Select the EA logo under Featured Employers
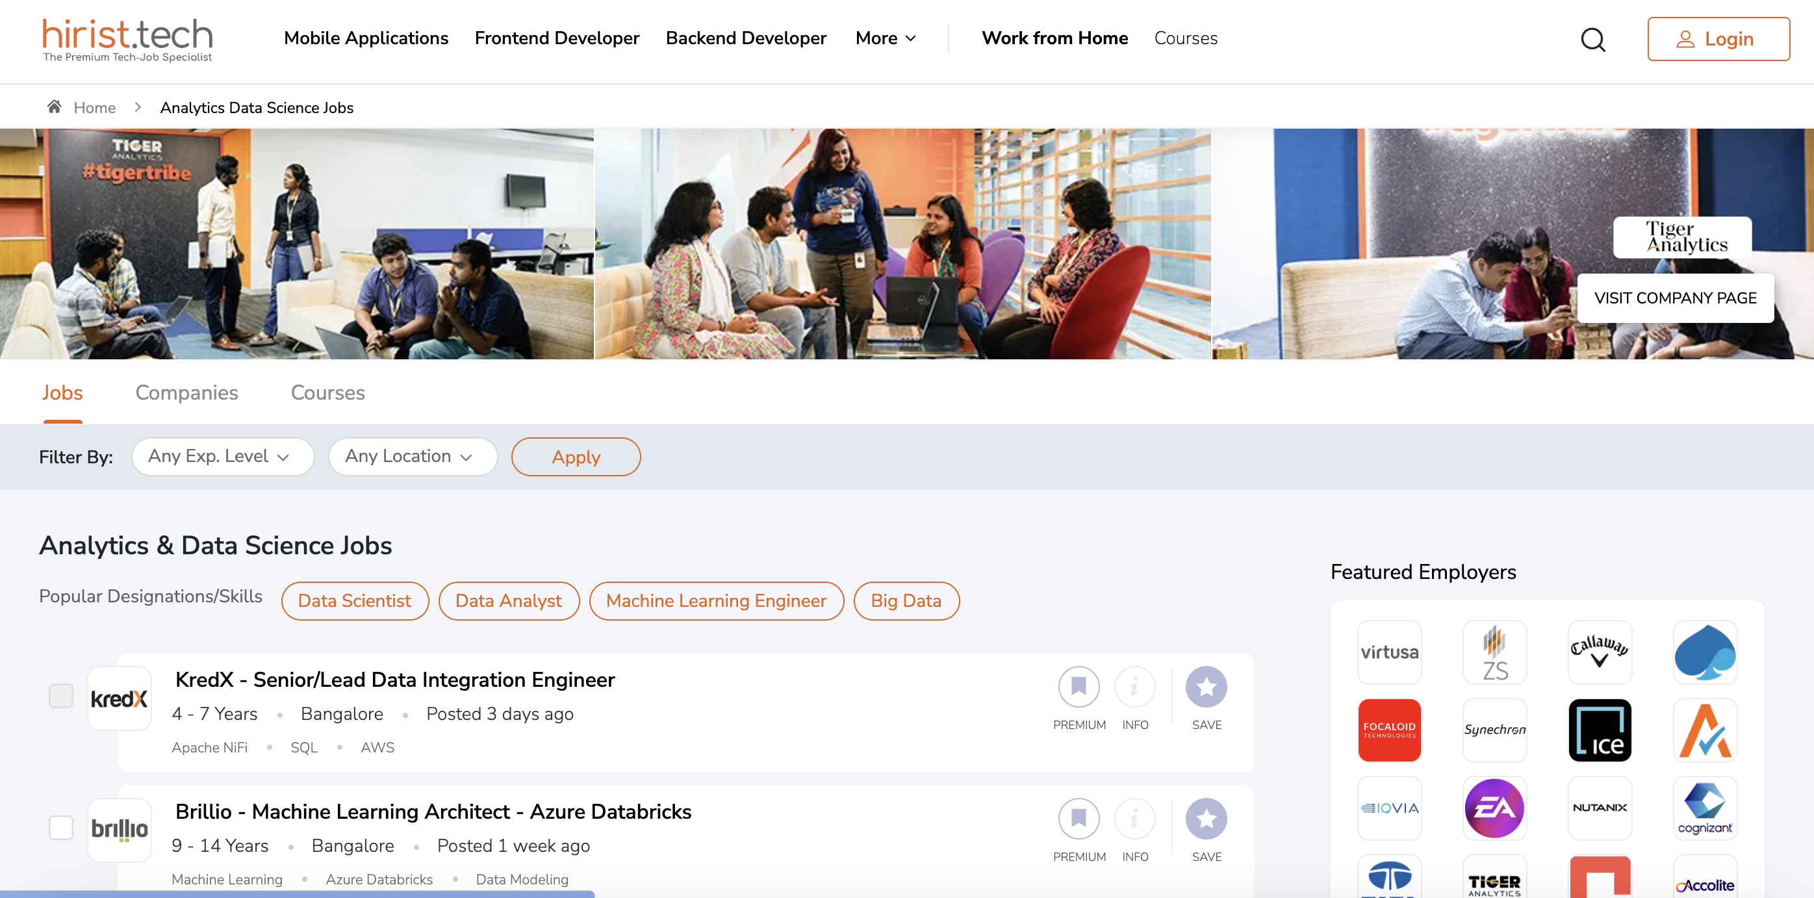 coord(1494,808)
